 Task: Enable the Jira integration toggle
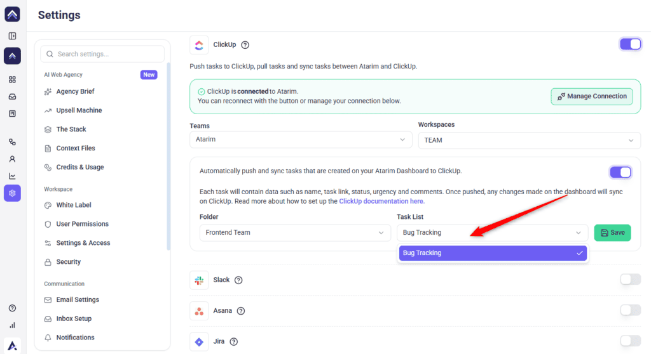coord(630,341)
